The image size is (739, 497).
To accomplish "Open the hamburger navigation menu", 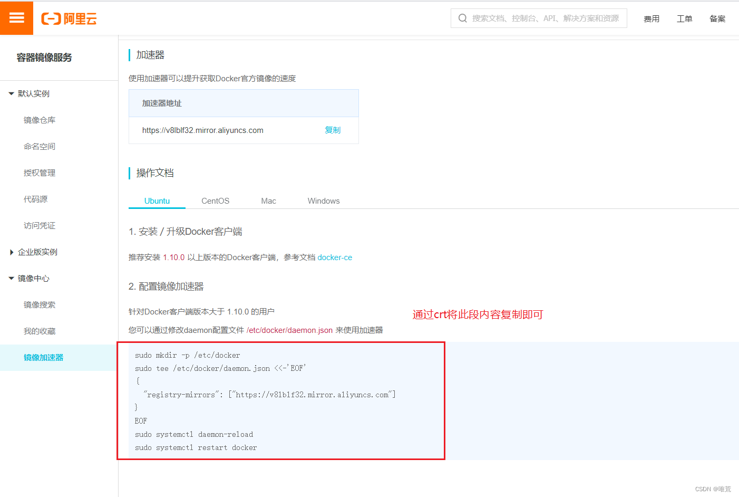I will [x=16, y=17].
